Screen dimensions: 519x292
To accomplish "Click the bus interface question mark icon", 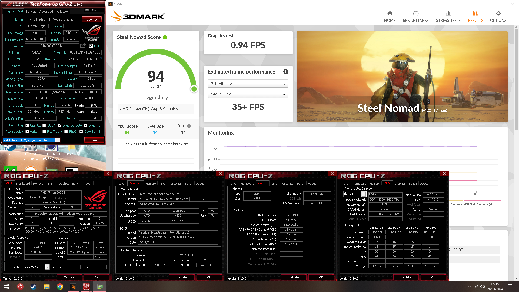I will point(101,59).
